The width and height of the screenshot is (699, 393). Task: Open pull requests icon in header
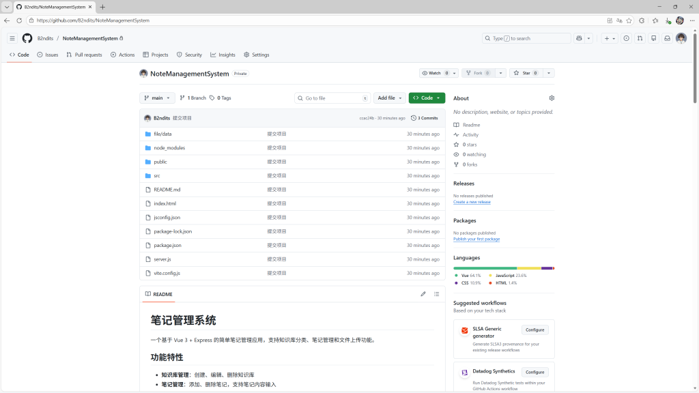[640, 38]
